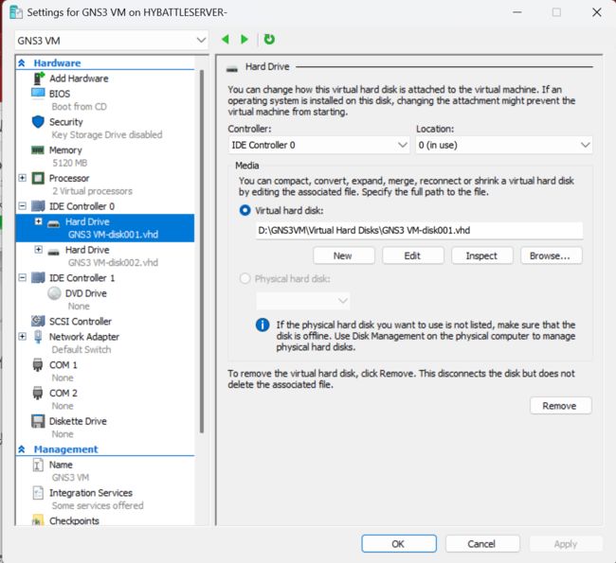Click the Name item icon under Management
Image resolution: width=616 pixels, height=563 pixels.
pos(38,465)
